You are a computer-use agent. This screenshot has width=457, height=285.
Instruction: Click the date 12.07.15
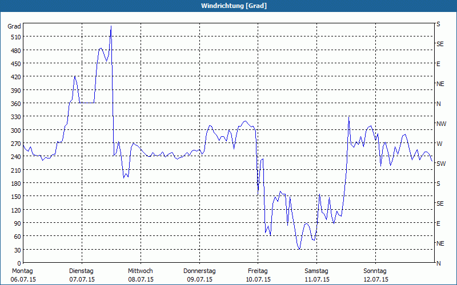click(x=375, y=279)
